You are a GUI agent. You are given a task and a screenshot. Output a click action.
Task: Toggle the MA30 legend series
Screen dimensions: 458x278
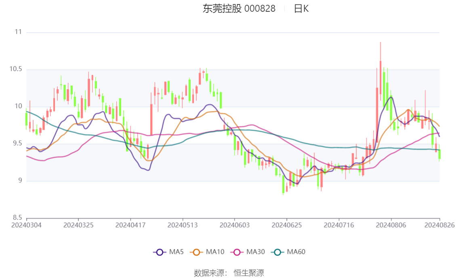248,252
